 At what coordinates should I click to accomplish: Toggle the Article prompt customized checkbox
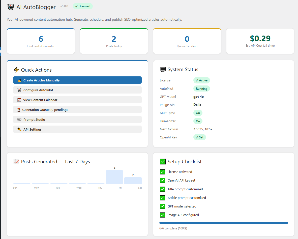(x=163, y=198)
